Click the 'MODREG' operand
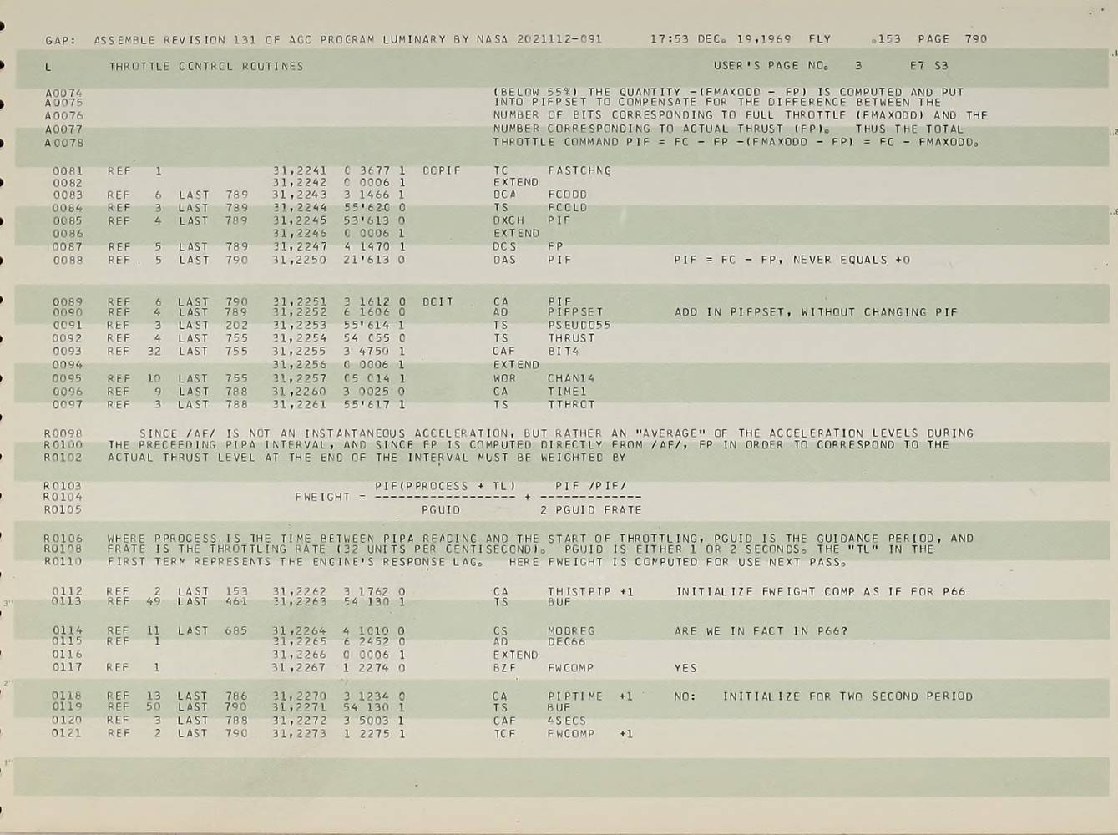The image size is (1118, 835). (x=571, y=631)
